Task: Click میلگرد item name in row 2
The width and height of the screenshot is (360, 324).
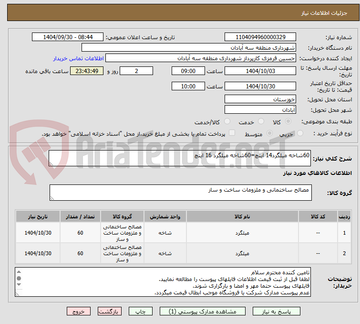Action: coord(242,253)
